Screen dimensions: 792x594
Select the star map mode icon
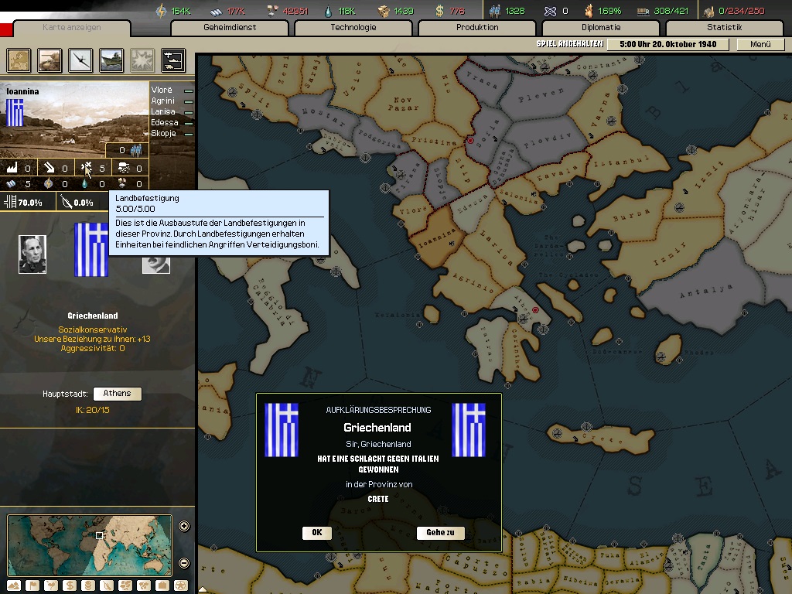(x=180, y=585)
